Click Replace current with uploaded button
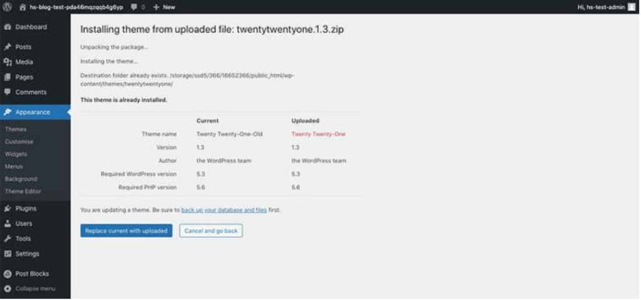 pos(126,231)
